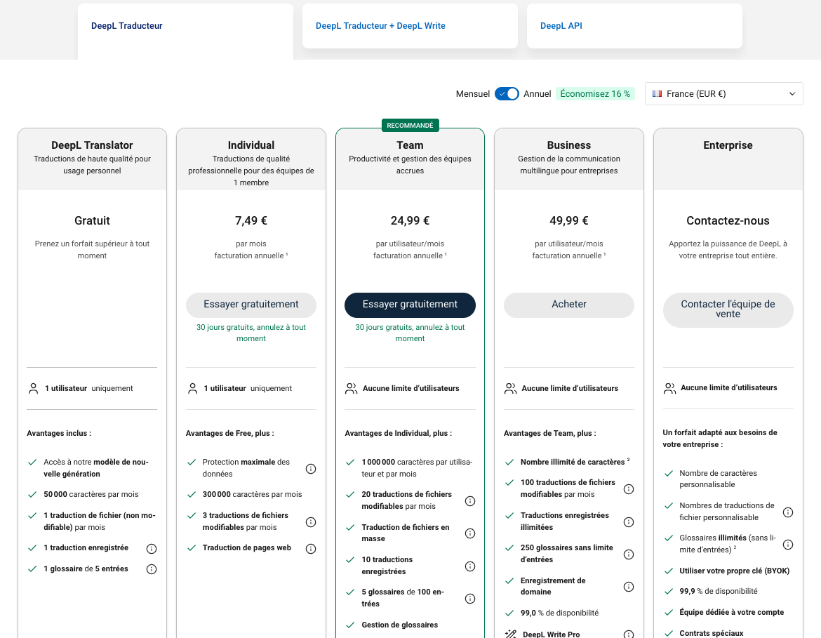Image resolution: width=821 pixels, height=638 pixels.
Task: Click 300 000 caractères par mois text
Action: point(253,495)
